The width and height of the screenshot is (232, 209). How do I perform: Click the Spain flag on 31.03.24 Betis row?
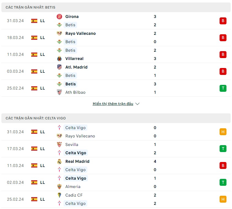coord(34,21)
